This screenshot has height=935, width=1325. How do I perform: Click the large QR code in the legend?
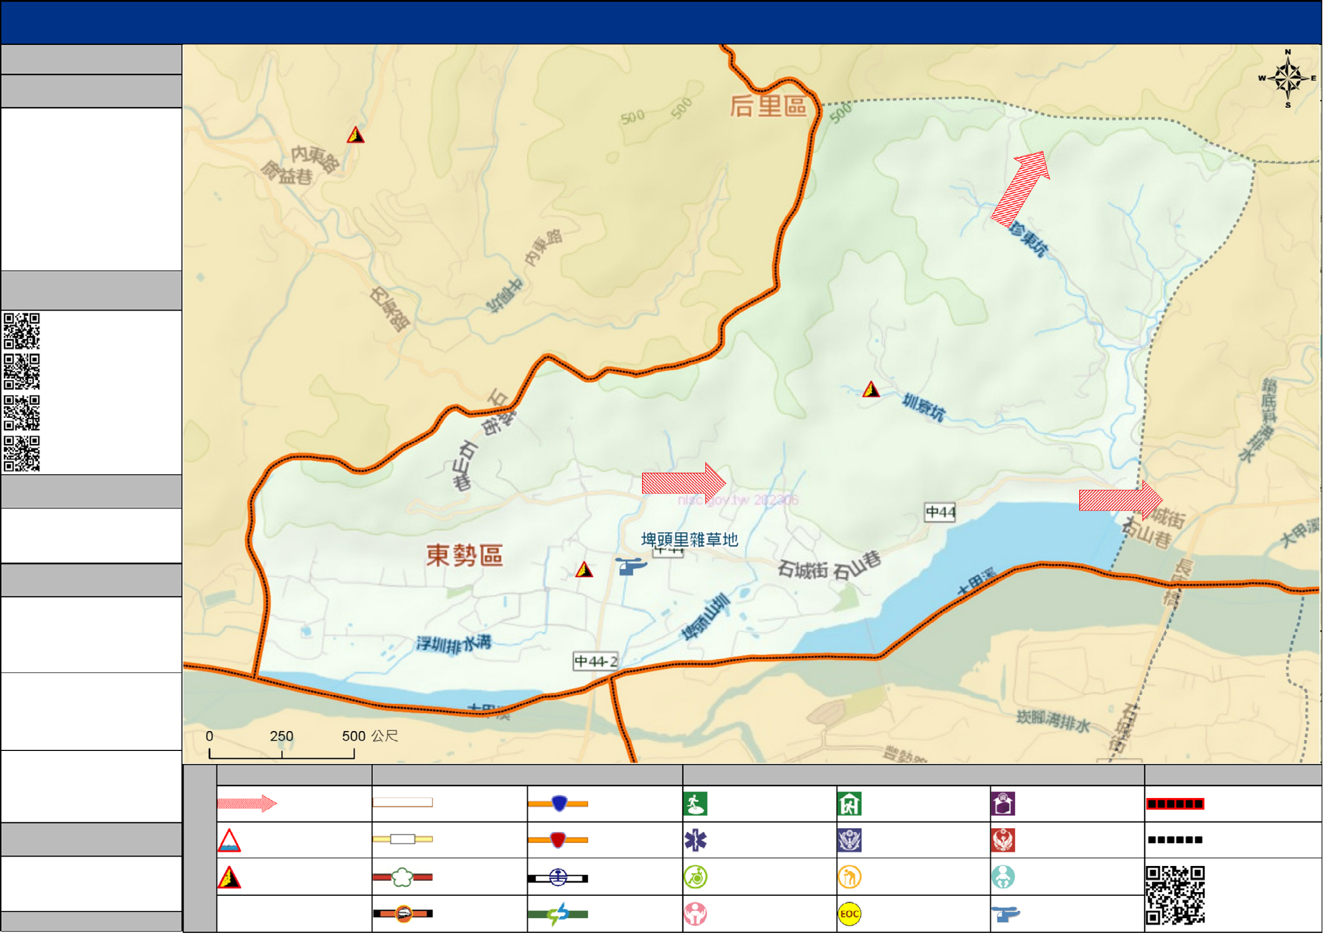[x=1175, y=896]
